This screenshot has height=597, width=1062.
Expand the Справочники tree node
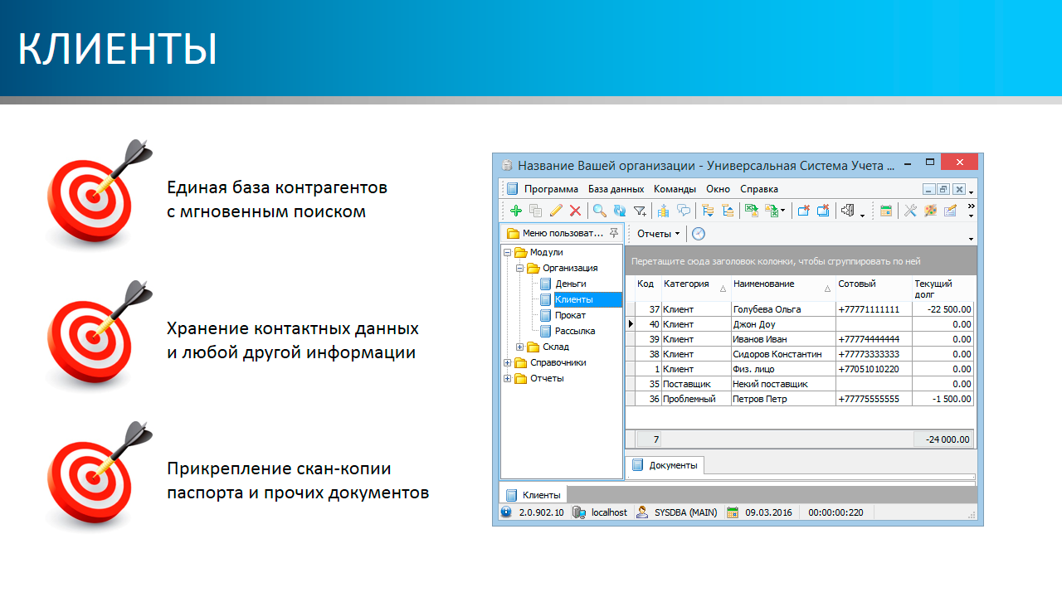pos(508,362)
